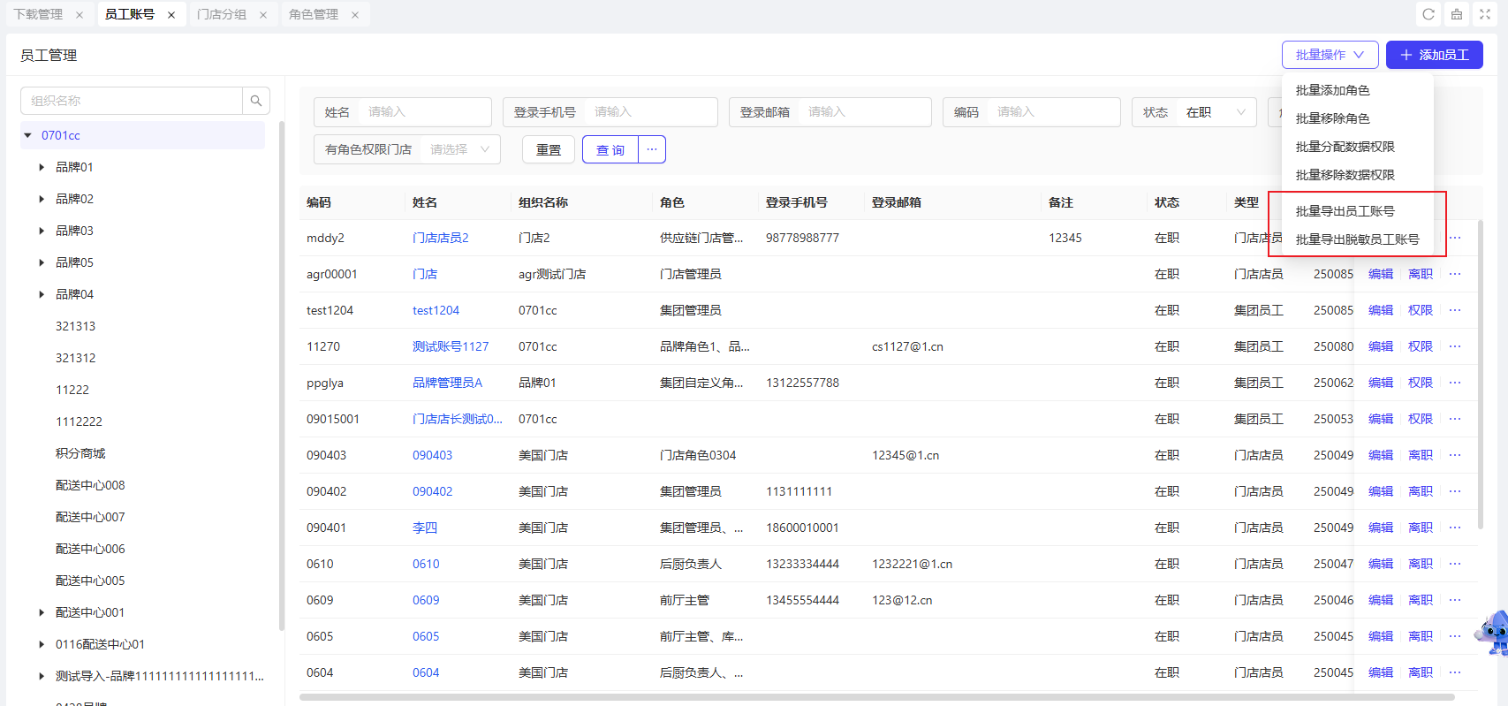Click the 添加员工 button

click(1434, 55)
